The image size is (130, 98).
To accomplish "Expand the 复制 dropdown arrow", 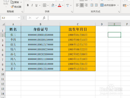I will click(21, 2).
